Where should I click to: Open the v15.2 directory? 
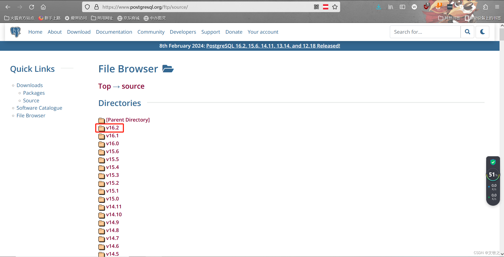(x=112, y=183)
